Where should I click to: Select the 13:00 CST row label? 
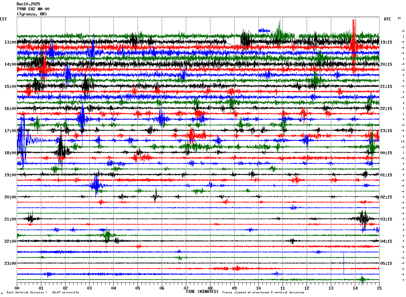point(10,42)
